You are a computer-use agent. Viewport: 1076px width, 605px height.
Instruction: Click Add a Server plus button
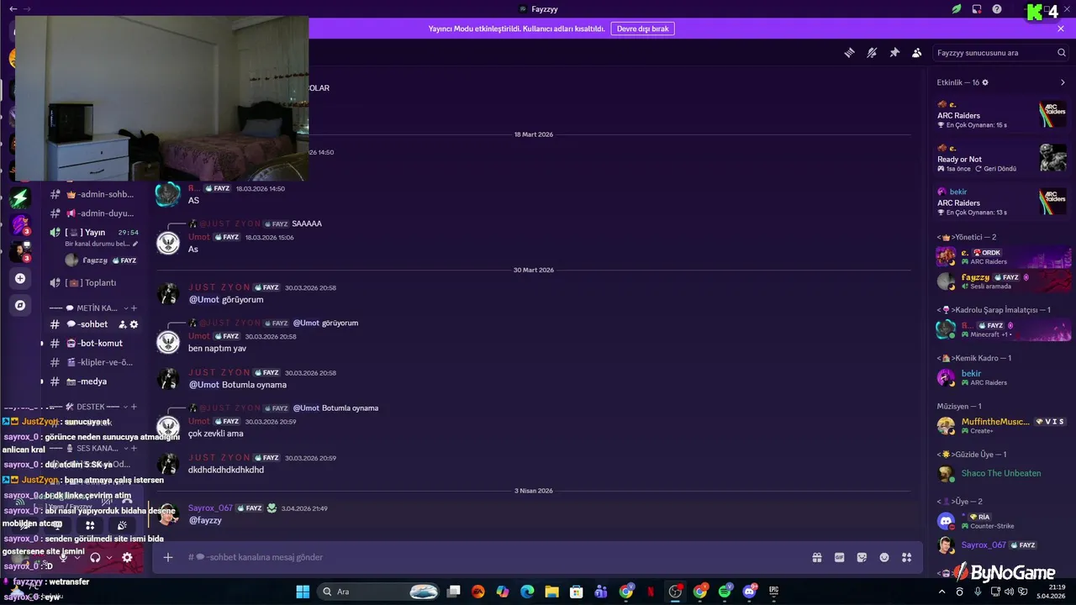[20, 278]
